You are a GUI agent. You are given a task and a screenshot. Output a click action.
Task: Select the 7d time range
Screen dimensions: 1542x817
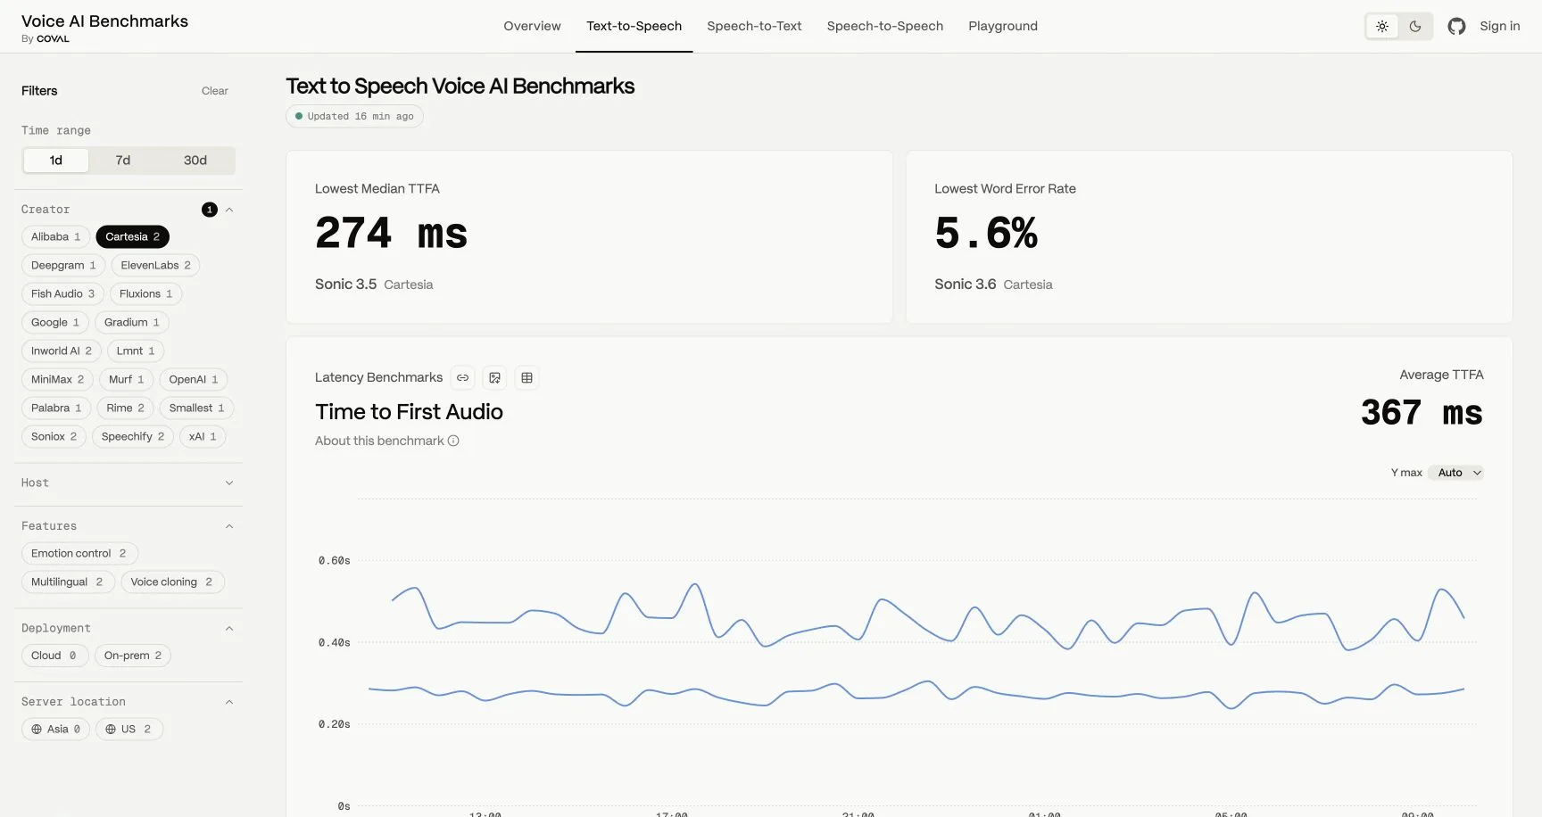[x=123, y=161]
